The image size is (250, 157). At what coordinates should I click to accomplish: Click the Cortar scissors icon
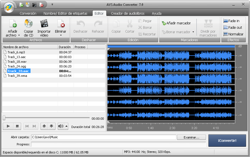click(130, 24)
